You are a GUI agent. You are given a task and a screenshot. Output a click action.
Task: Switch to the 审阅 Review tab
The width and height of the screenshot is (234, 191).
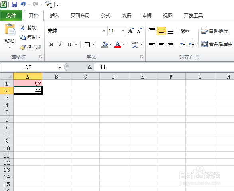(147, 16)
